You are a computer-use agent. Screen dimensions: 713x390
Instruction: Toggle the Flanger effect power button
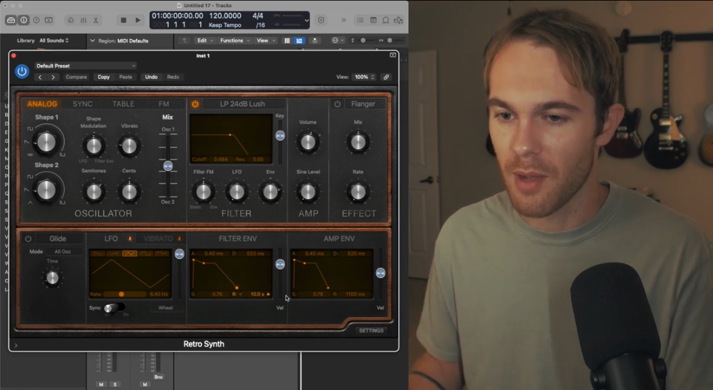337,104
